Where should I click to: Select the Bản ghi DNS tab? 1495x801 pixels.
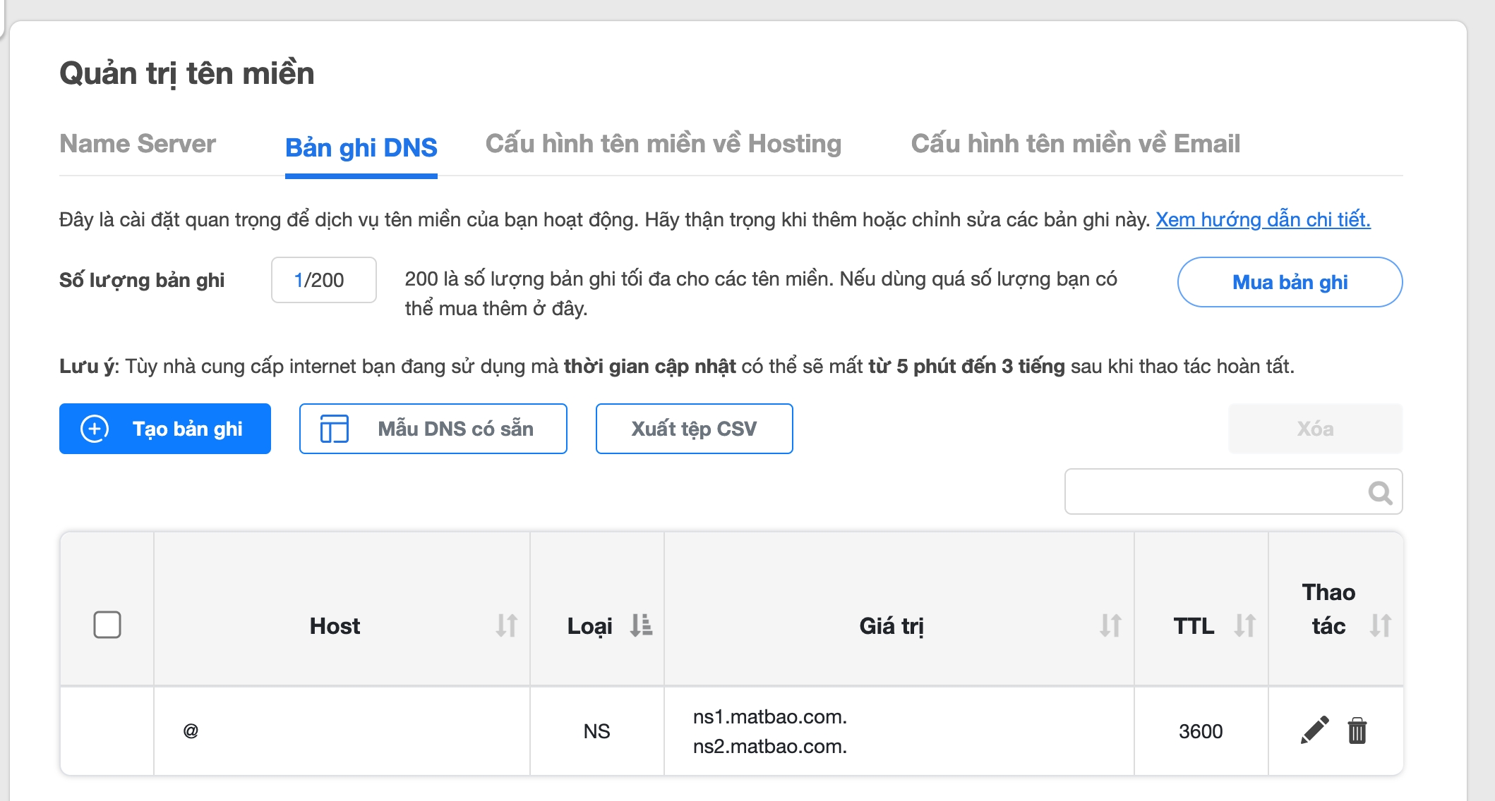(x=361, y=148)
